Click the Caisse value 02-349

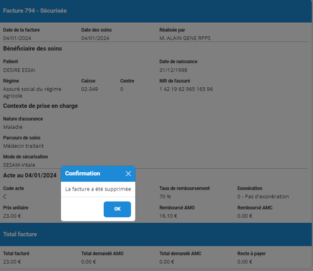(89, 89)
